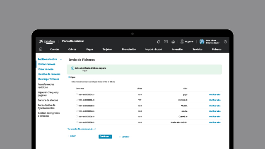Open the Servicios menu

click(x=198, y=49)
